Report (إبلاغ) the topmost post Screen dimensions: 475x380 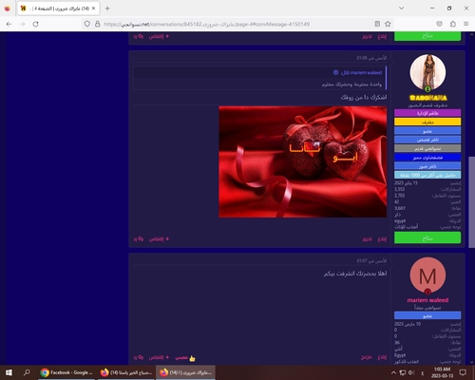[x=382, y=37]
